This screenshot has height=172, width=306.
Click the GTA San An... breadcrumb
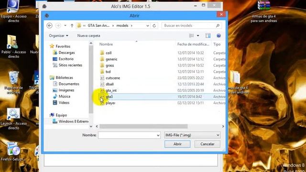tap(98, 25)
